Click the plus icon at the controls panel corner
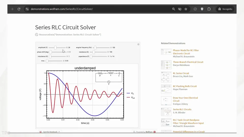The width and height of the screenshot is (244, 137). [138, 44]
